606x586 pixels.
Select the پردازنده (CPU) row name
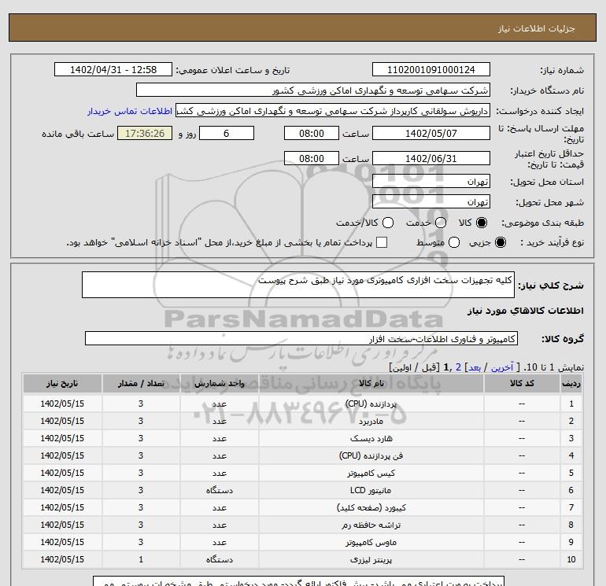[x=371, y=404]
